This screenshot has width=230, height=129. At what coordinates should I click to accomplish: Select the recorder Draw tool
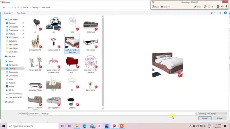click(x=197, y=7)
